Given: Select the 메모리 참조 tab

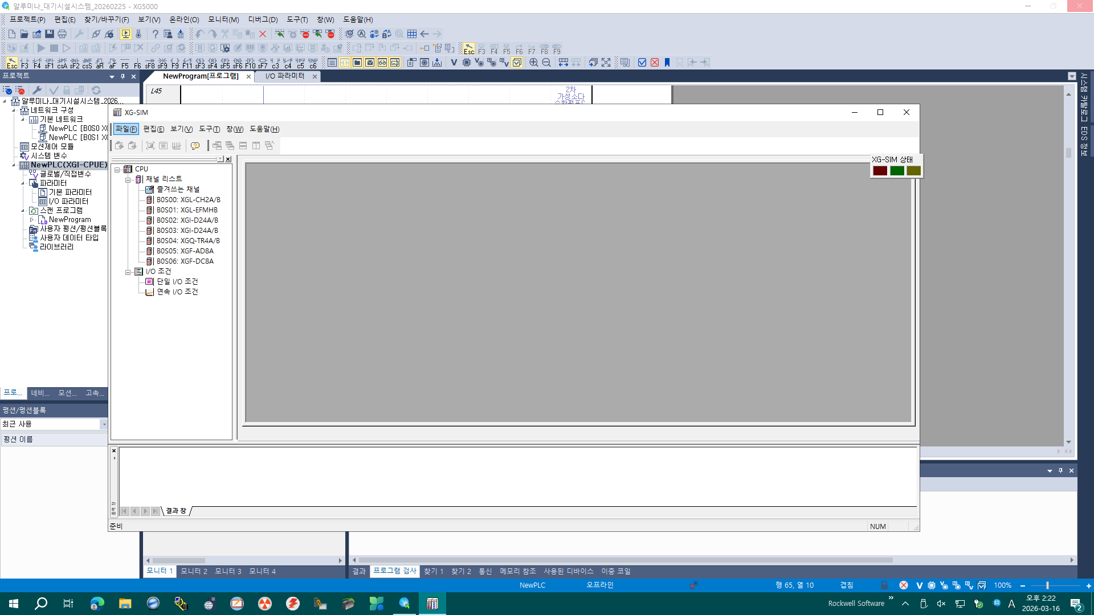Looking at the screenshot, I should [x=518, y=571].
